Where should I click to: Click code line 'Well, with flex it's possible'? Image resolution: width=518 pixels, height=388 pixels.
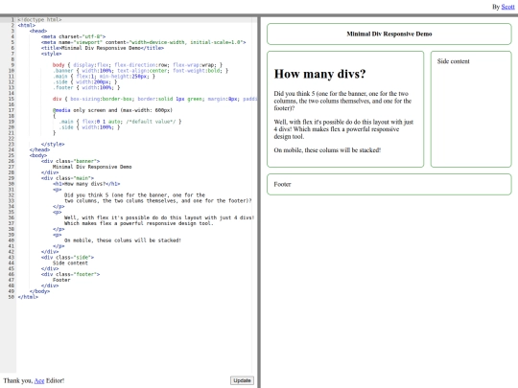[159, 217]
